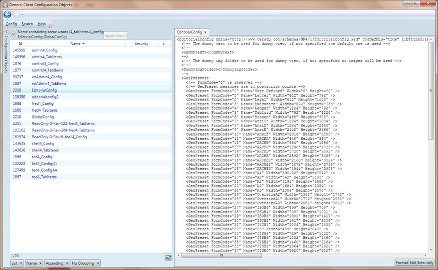
Task: Click the horizontal scrollbar thumb of XML editor
Action: click(221, 255)
